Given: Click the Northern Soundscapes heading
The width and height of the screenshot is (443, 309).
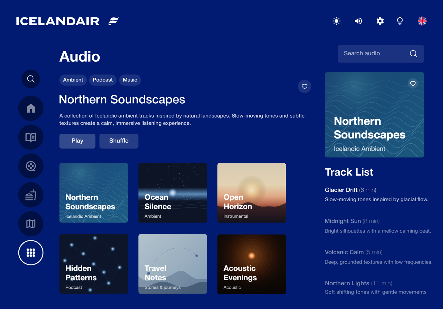Looking at the screenshot, I should point(122,100).
